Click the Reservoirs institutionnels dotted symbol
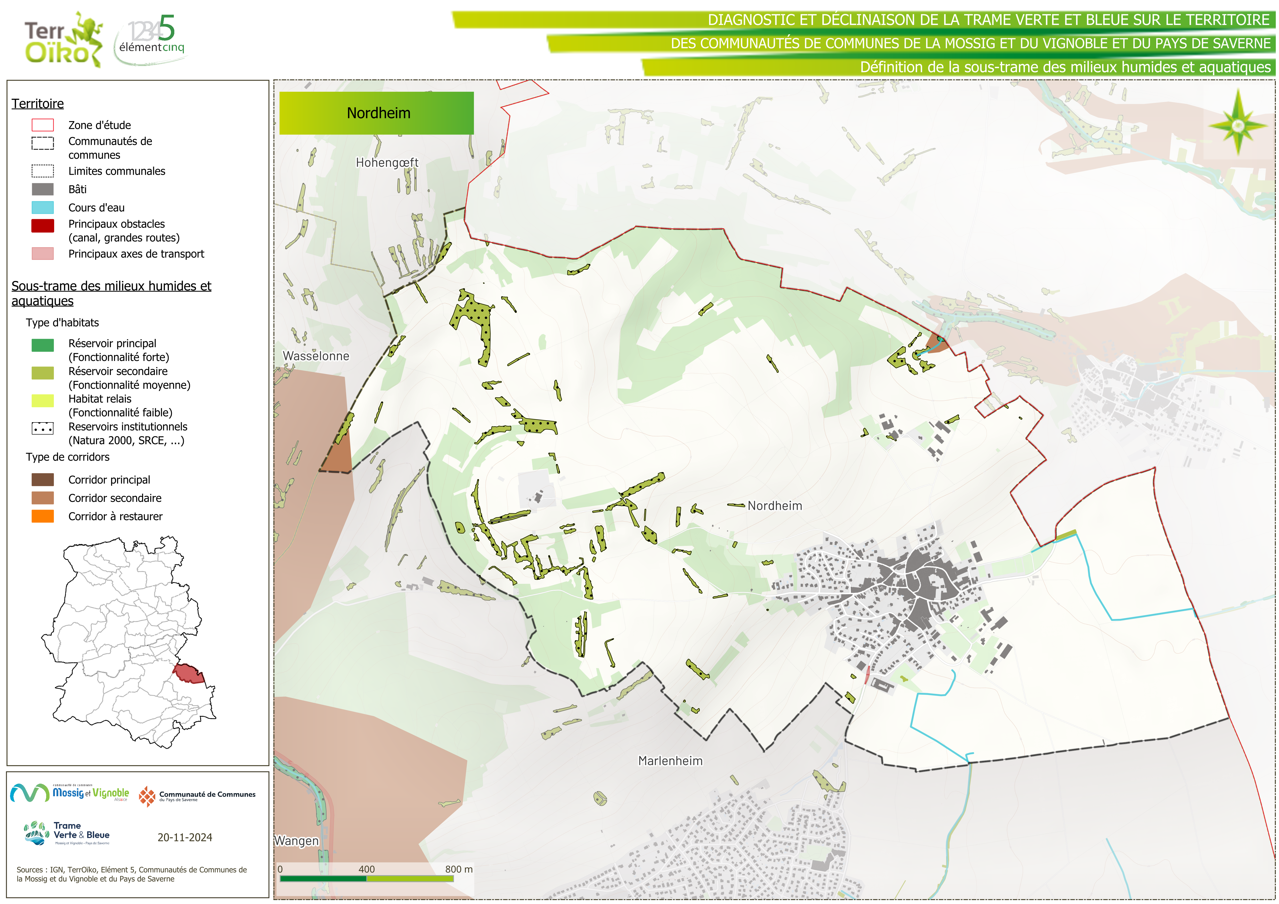Viewport: 1279px width, 904px height. pyautogui.click(x=43, y=428)
